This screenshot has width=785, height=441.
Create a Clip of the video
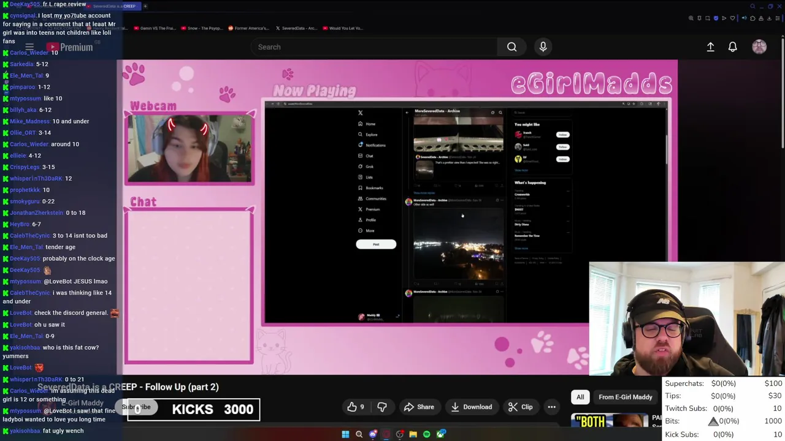click(520, 407)
